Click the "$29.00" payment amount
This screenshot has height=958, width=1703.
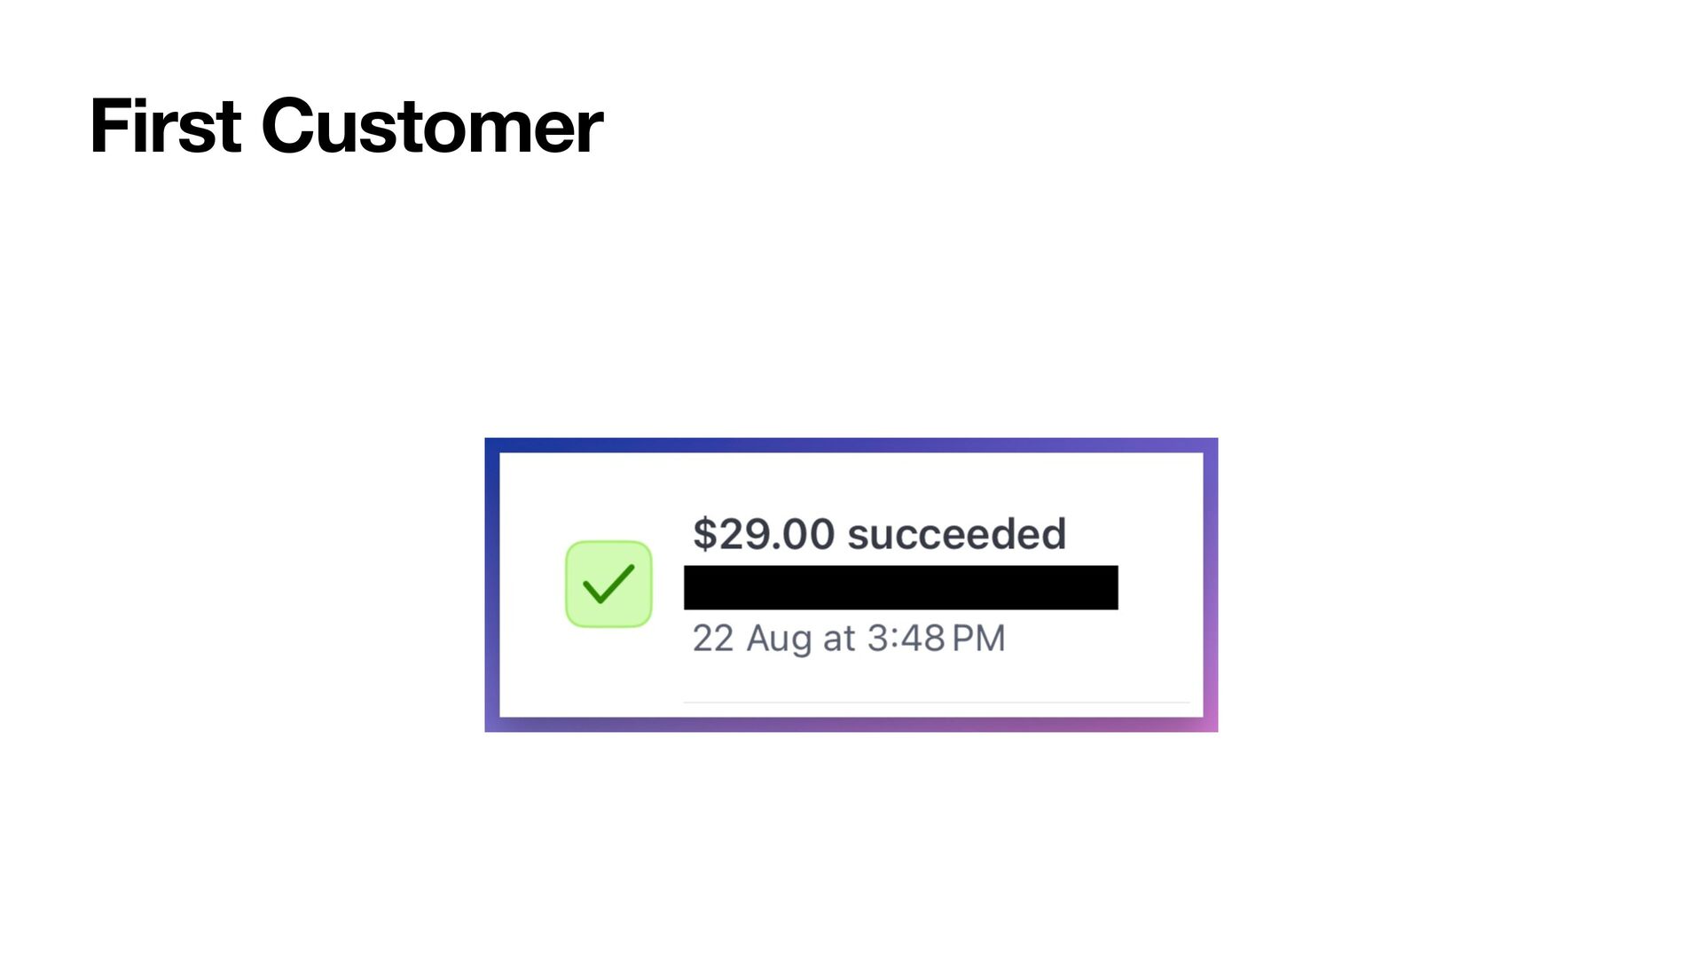(x=763, y=534)
